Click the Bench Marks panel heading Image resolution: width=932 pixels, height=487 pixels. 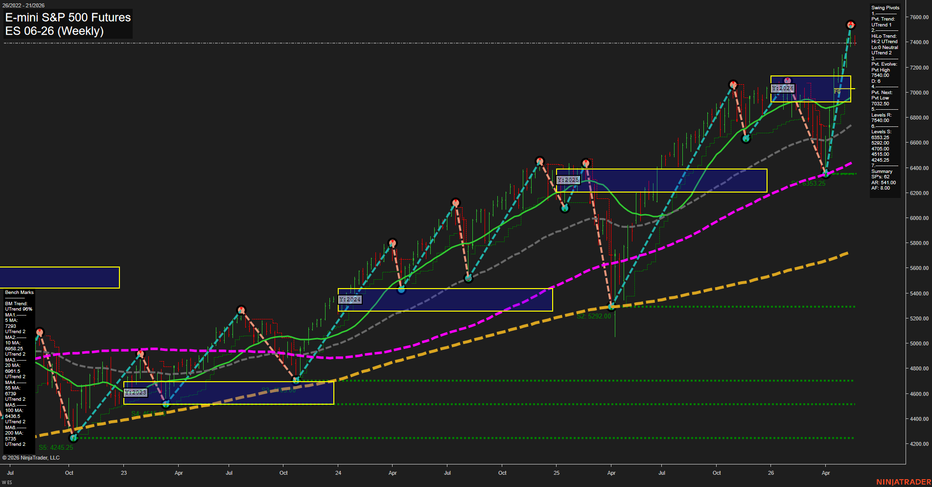(19, 292)
